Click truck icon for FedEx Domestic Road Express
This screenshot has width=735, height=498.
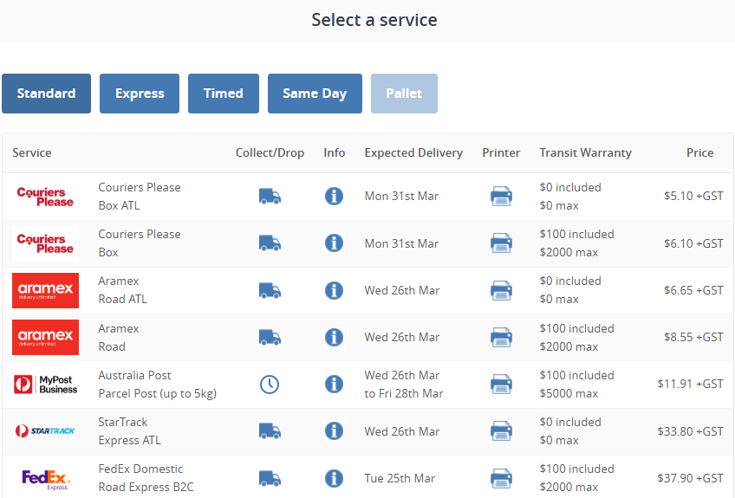click(x=270, y=478)
